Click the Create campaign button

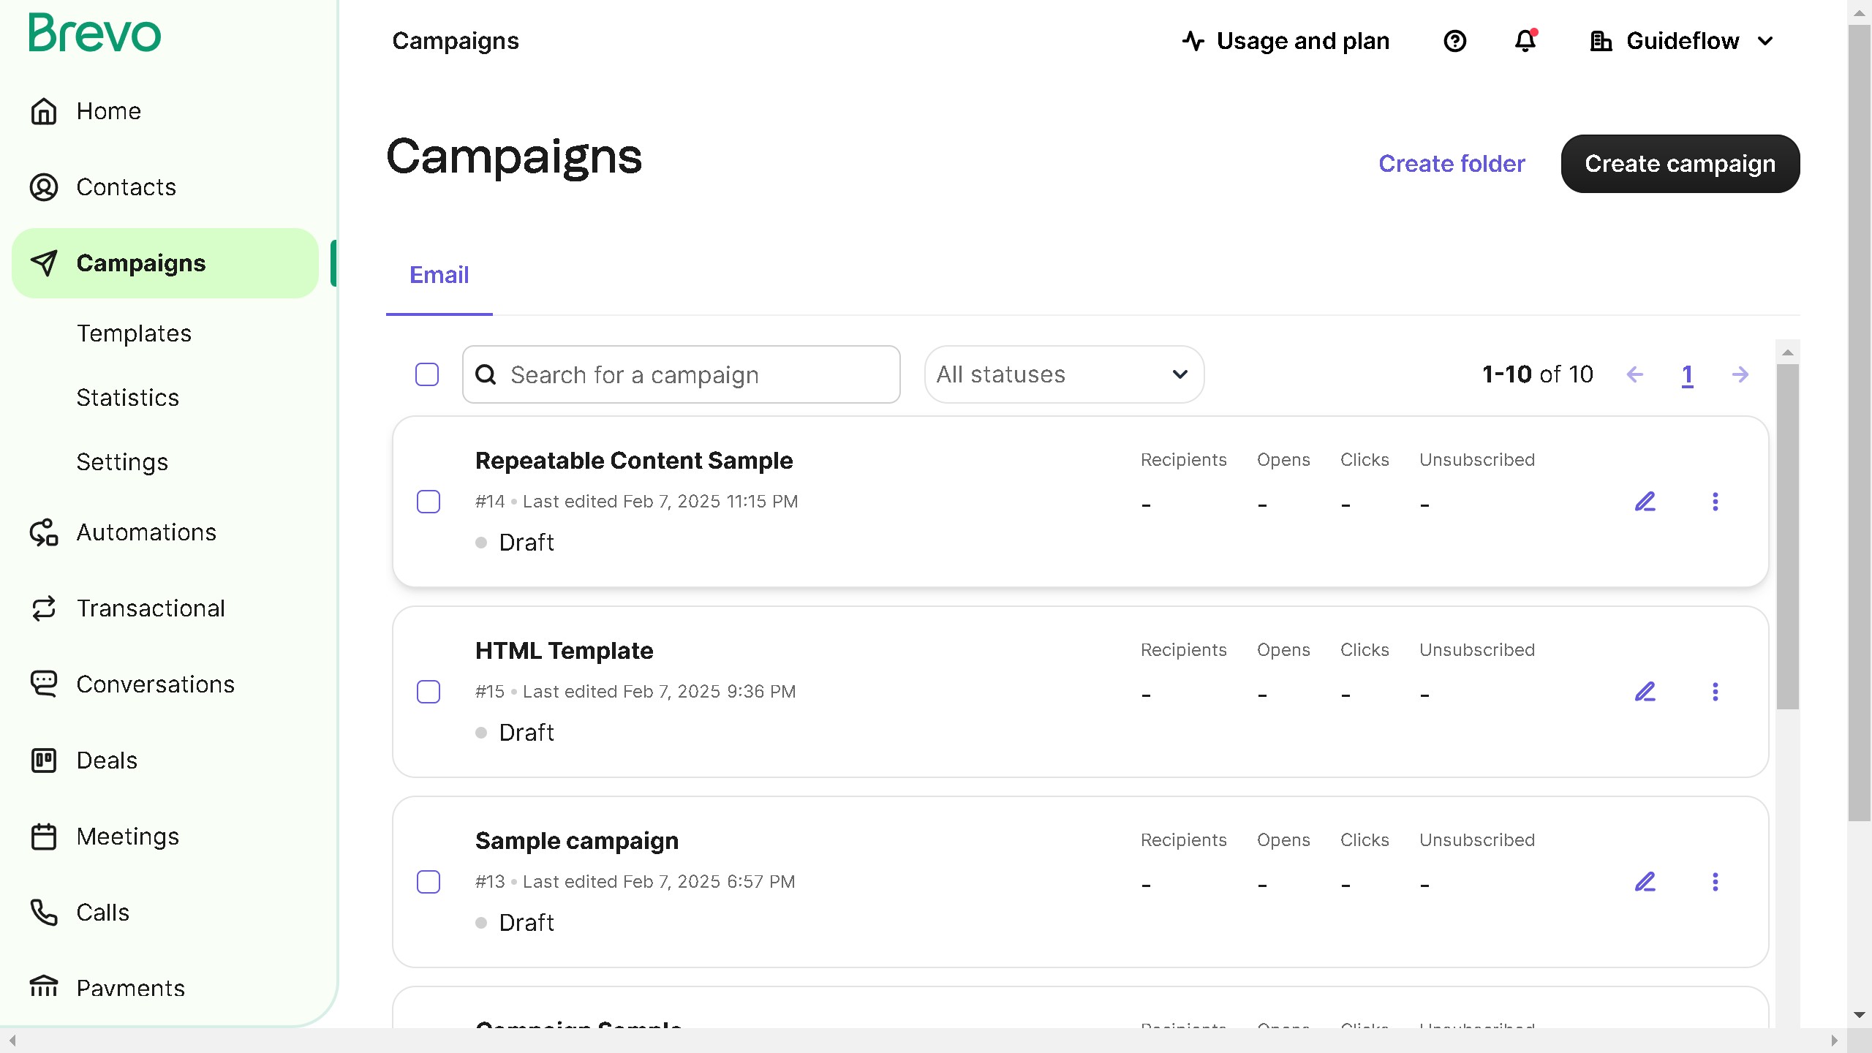1680,164
